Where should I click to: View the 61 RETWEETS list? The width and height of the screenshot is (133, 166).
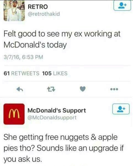tap(22, 73)
